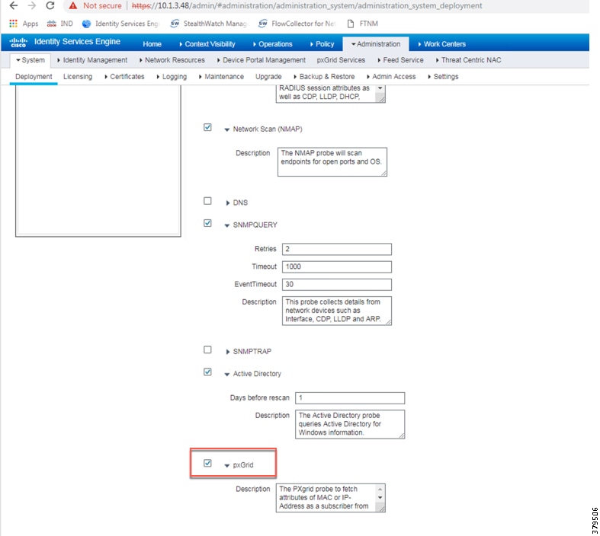Screen dimensions: 600x536
Task: Open the Context Visibility menu
Action: click(207, 44)
